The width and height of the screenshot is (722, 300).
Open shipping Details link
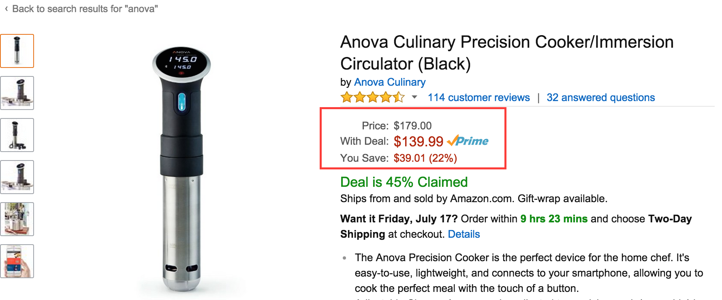point(464,234)
